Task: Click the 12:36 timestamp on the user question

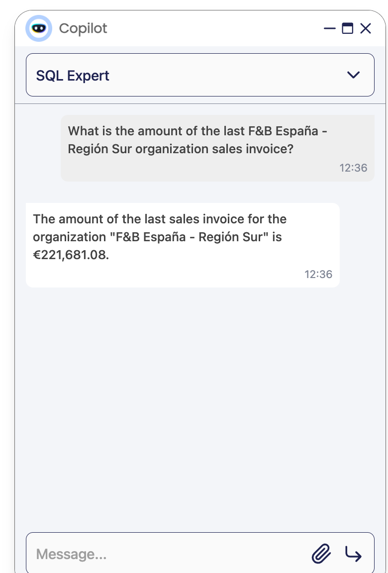Action: tap(353, 168)
